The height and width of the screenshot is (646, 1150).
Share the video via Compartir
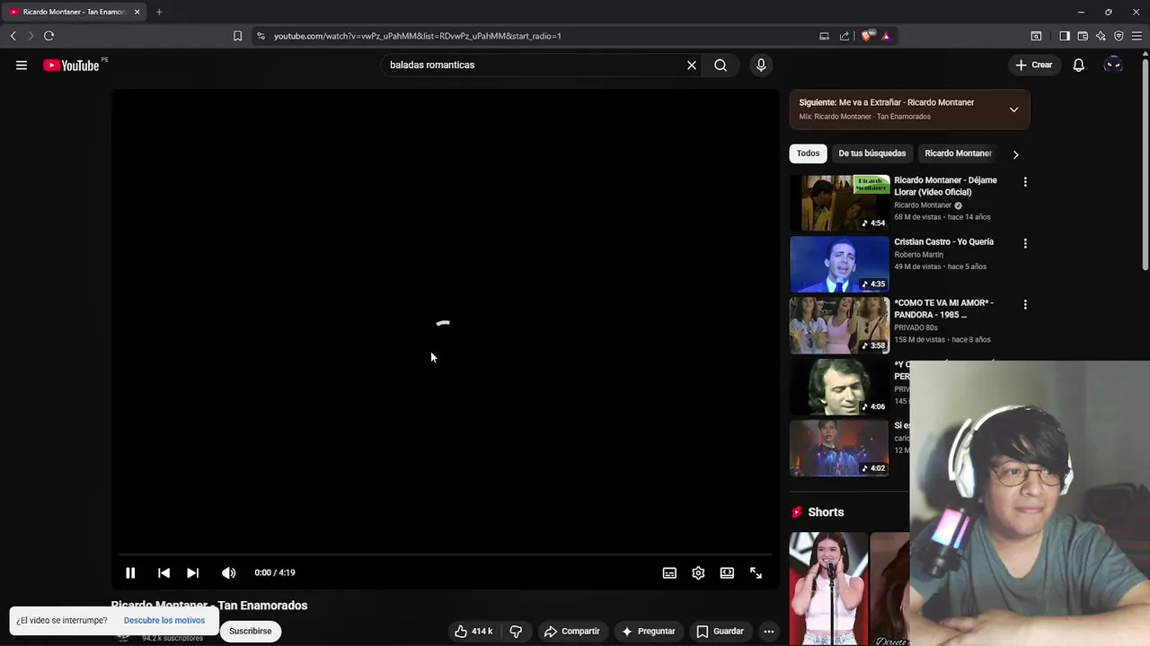(571, 631)
